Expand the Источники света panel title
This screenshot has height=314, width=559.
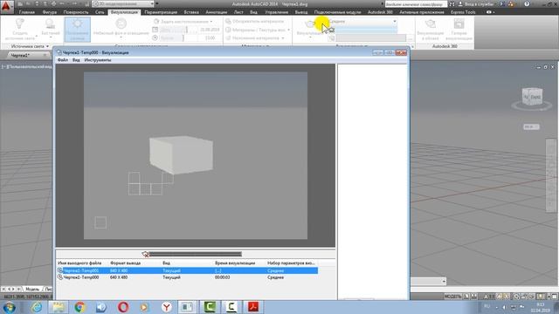[x=30, y=46]
